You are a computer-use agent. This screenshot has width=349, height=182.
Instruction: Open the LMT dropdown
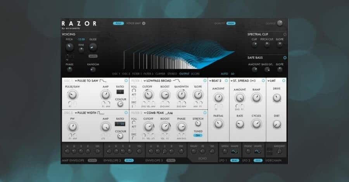click(x=271, y=81)
